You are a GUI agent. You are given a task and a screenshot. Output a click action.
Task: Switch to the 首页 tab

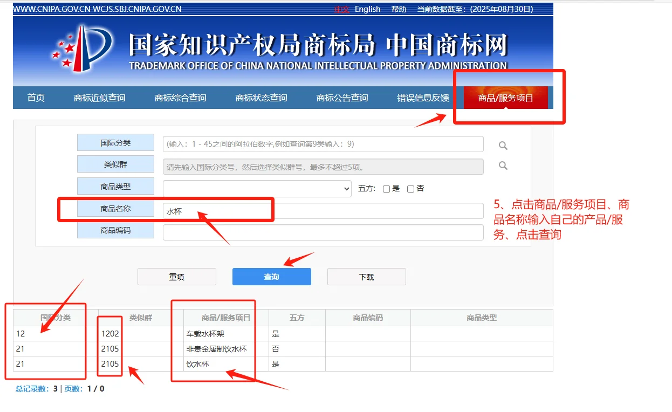tap(35, 98)
